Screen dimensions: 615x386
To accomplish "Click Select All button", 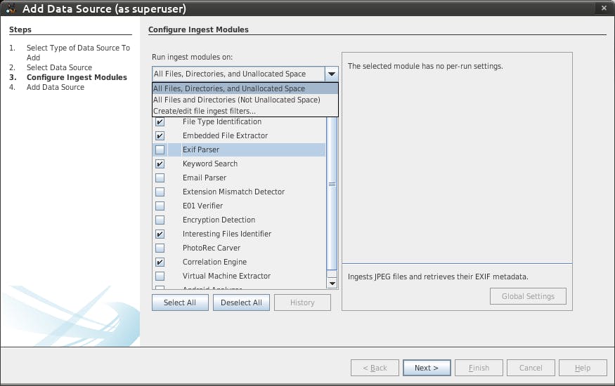I will (180, 302).
